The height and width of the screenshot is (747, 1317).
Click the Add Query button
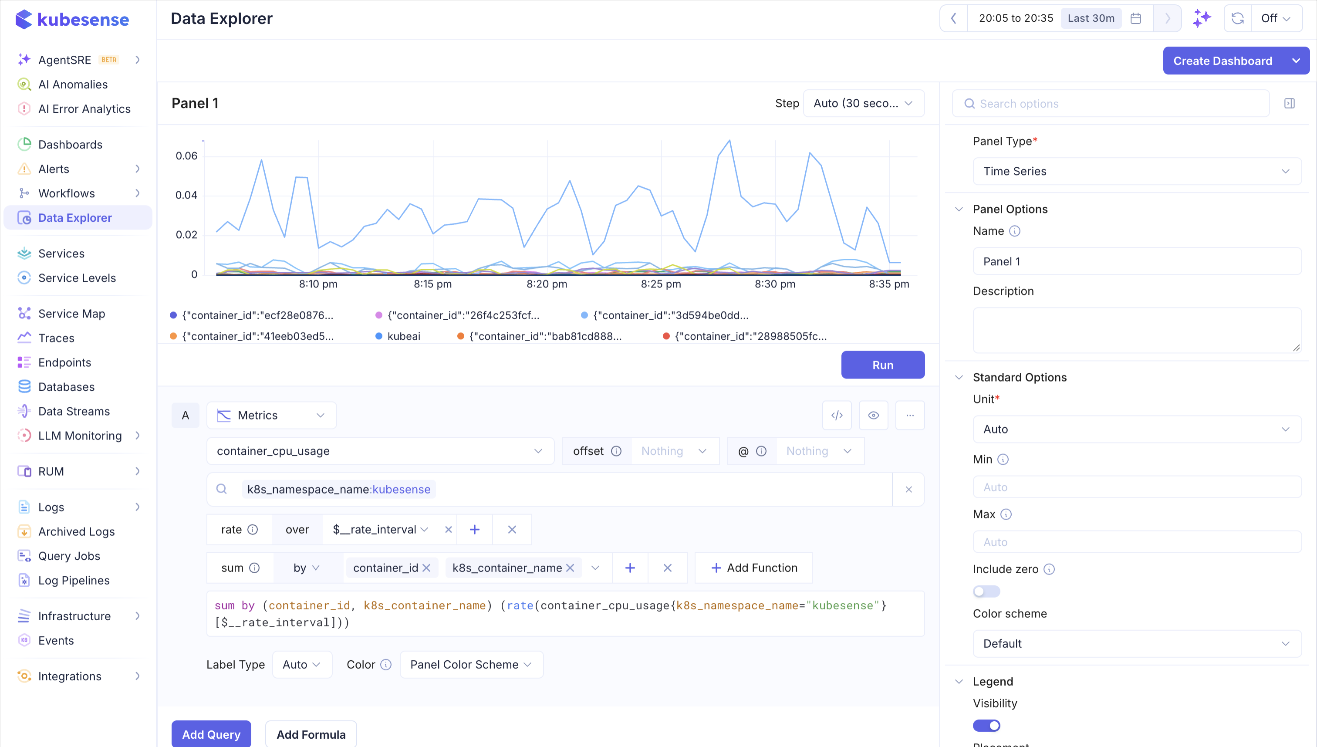(211, 734)
